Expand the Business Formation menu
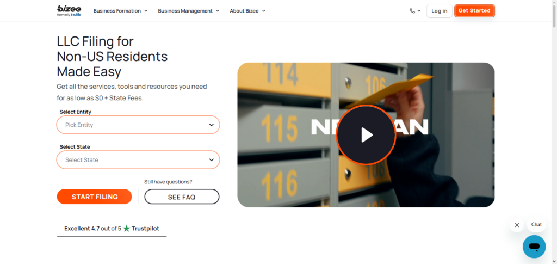The height and width of the screenshot is (264, 557). pyautogui.click(x=120, y=11)
